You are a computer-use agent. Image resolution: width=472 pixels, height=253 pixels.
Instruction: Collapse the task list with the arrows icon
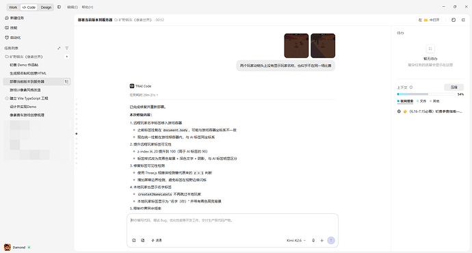(x=59, y=48)
